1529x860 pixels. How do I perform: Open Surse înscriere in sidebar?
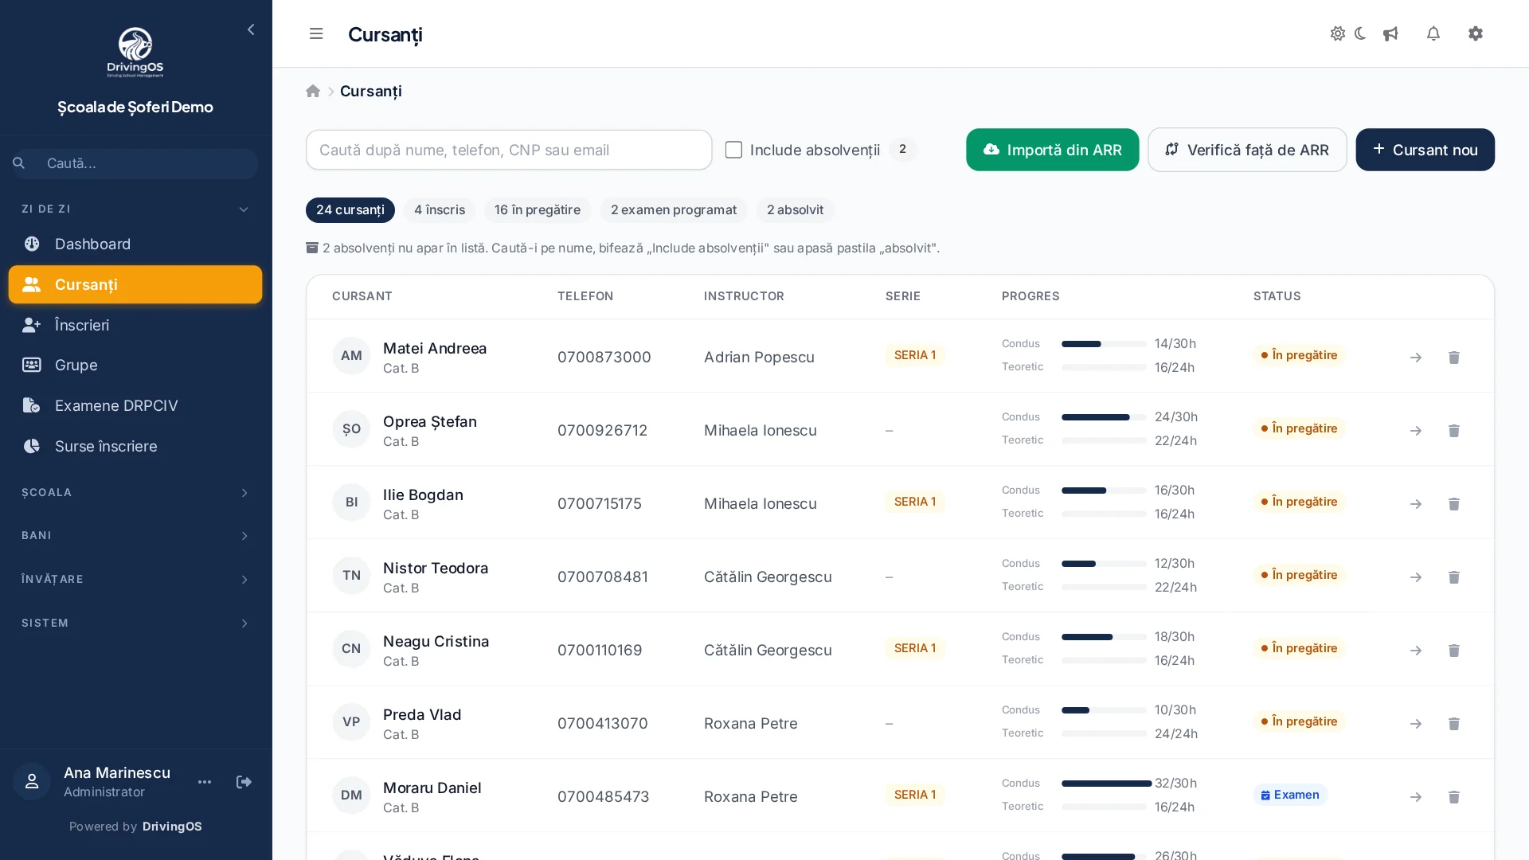point(135,446)
